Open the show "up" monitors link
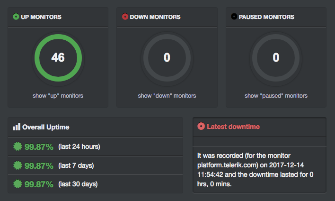This screenshot has height=201, width=335. 58,96
